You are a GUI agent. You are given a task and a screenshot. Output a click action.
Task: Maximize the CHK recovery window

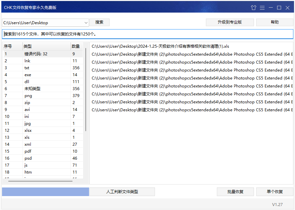(x=279, y=8)
